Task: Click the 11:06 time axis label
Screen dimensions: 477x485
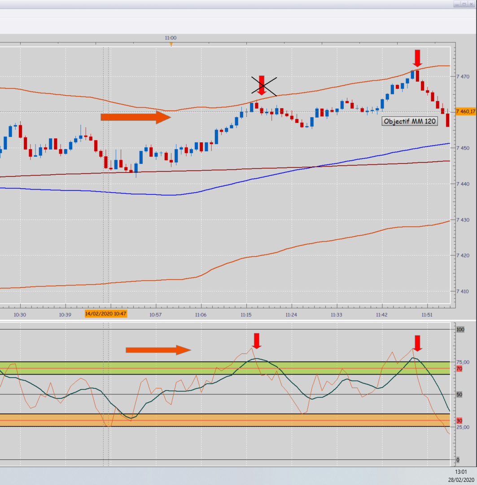Action: coord(201,314)
